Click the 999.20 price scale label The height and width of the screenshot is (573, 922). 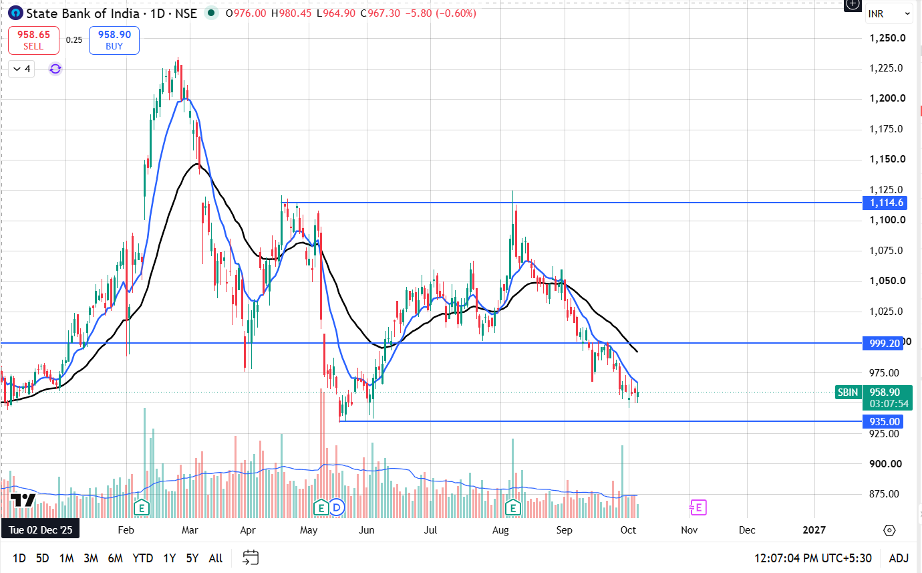[883, 343]
